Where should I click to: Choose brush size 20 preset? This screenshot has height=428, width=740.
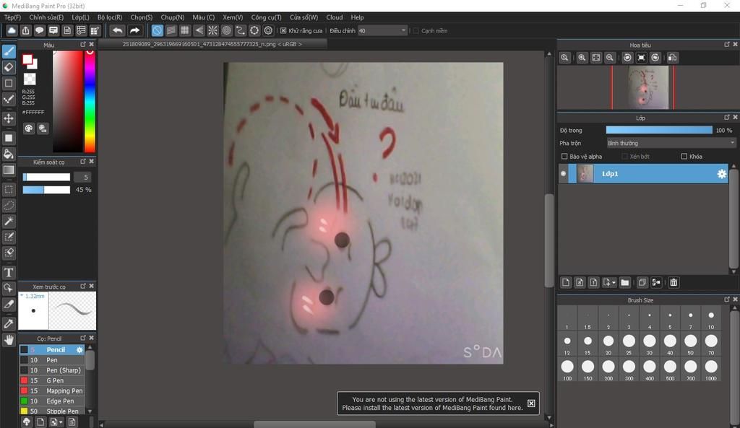click(608, 344)
